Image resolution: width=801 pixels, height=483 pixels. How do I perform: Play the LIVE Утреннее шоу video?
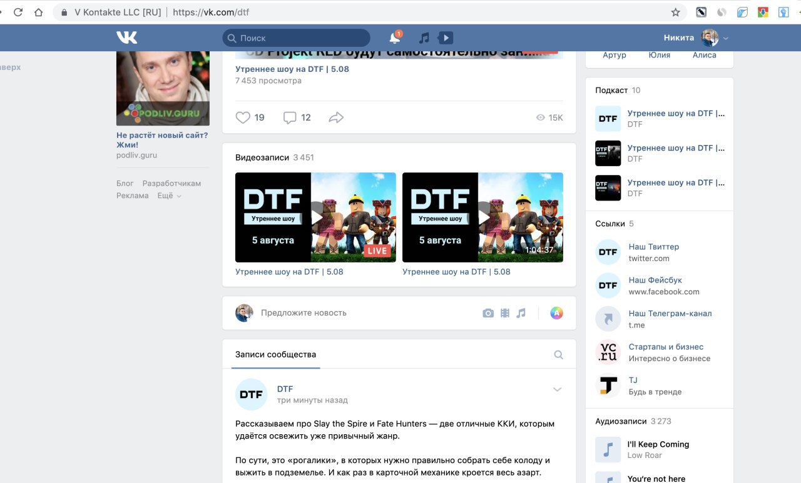pos(315,217)
